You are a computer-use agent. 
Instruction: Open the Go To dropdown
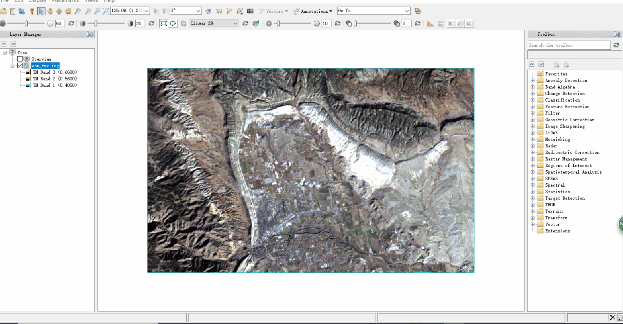point(407,11)
